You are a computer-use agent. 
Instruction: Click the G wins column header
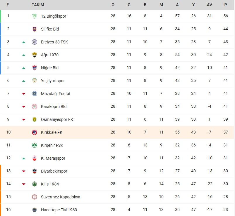click(x=129, y=5)
